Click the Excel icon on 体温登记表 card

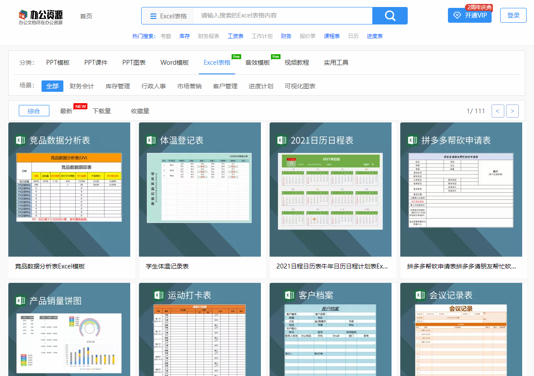pyautogui.click(x=151, y=140)
